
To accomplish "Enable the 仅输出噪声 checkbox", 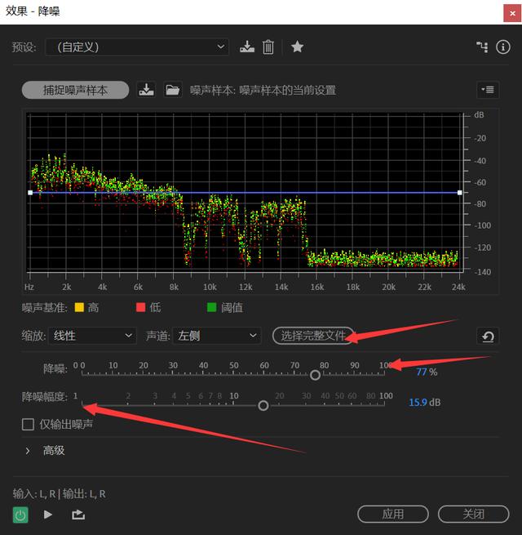I will [28, 425].
